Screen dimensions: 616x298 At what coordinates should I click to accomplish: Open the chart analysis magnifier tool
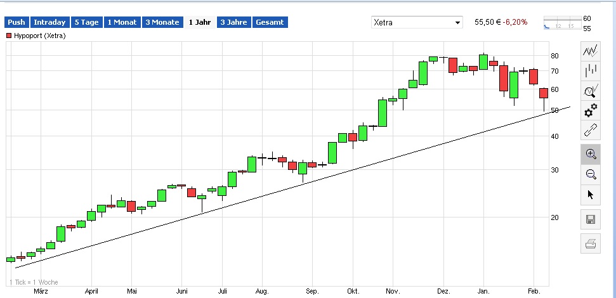[591, 91]
